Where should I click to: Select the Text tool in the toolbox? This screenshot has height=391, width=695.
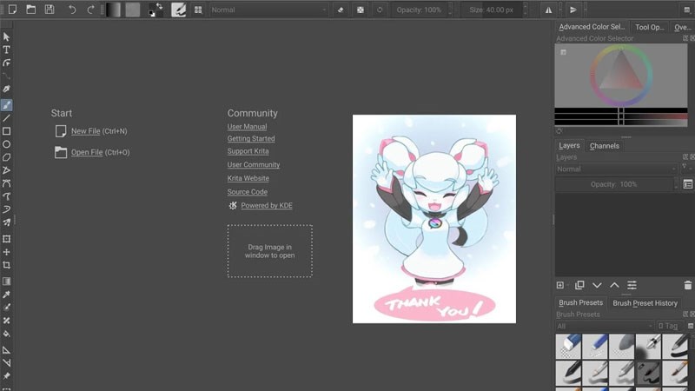pos(6,50)
